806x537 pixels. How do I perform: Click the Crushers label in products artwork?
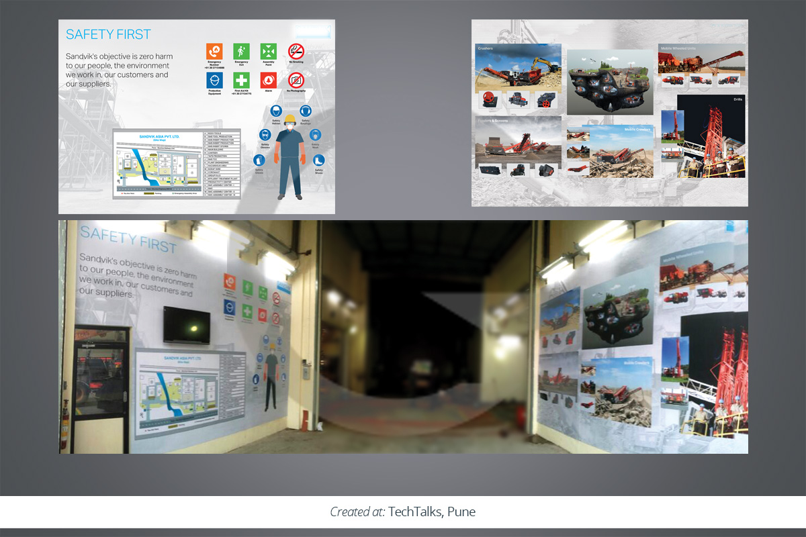(485, 49)
